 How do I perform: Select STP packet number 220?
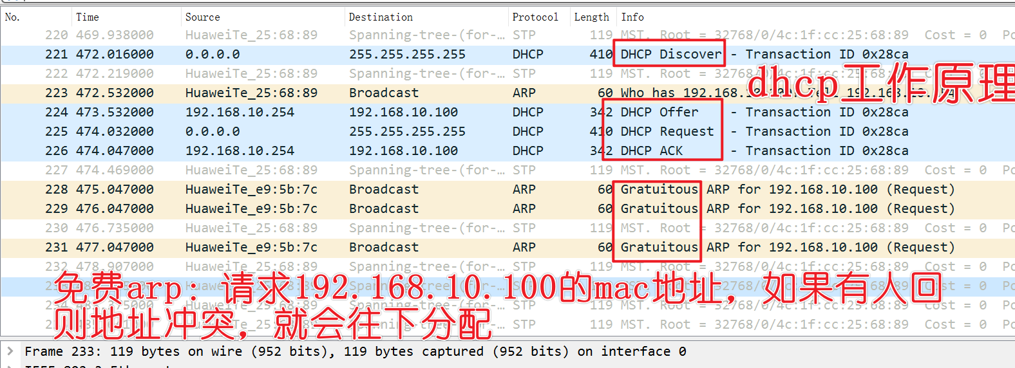386,35
